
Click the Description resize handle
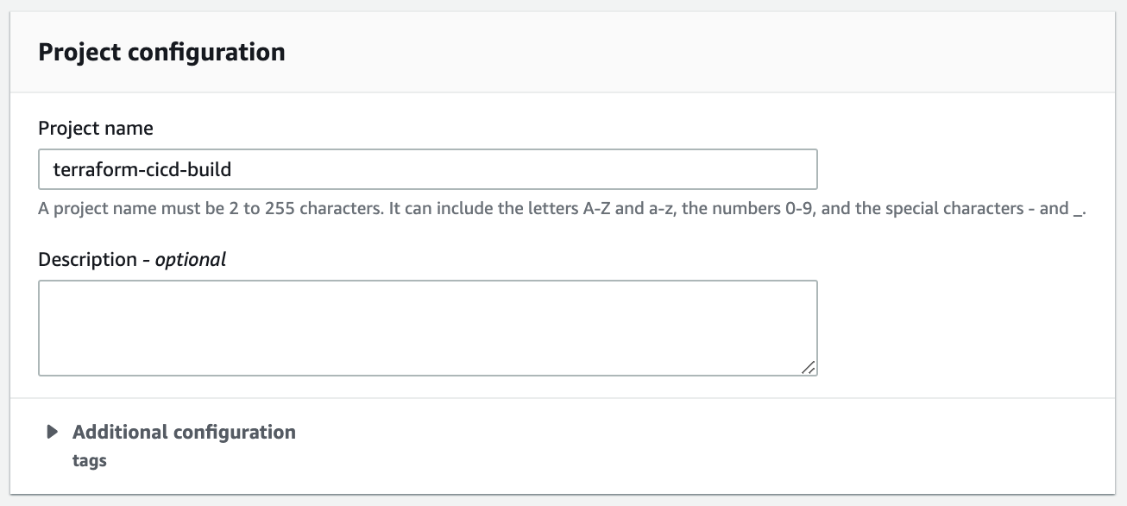tap(808, 367)
